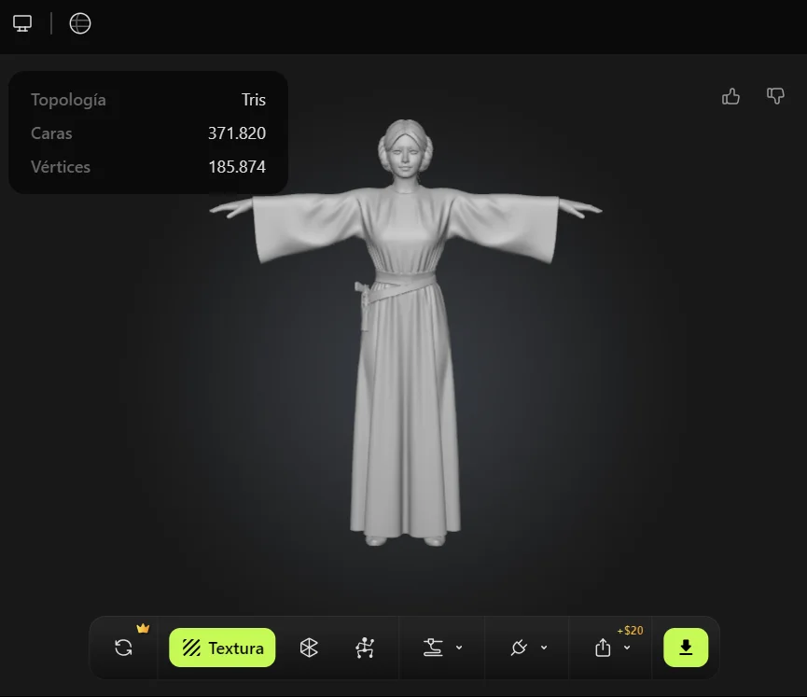
Task: Click the share export icon
Action: point(603,648)
